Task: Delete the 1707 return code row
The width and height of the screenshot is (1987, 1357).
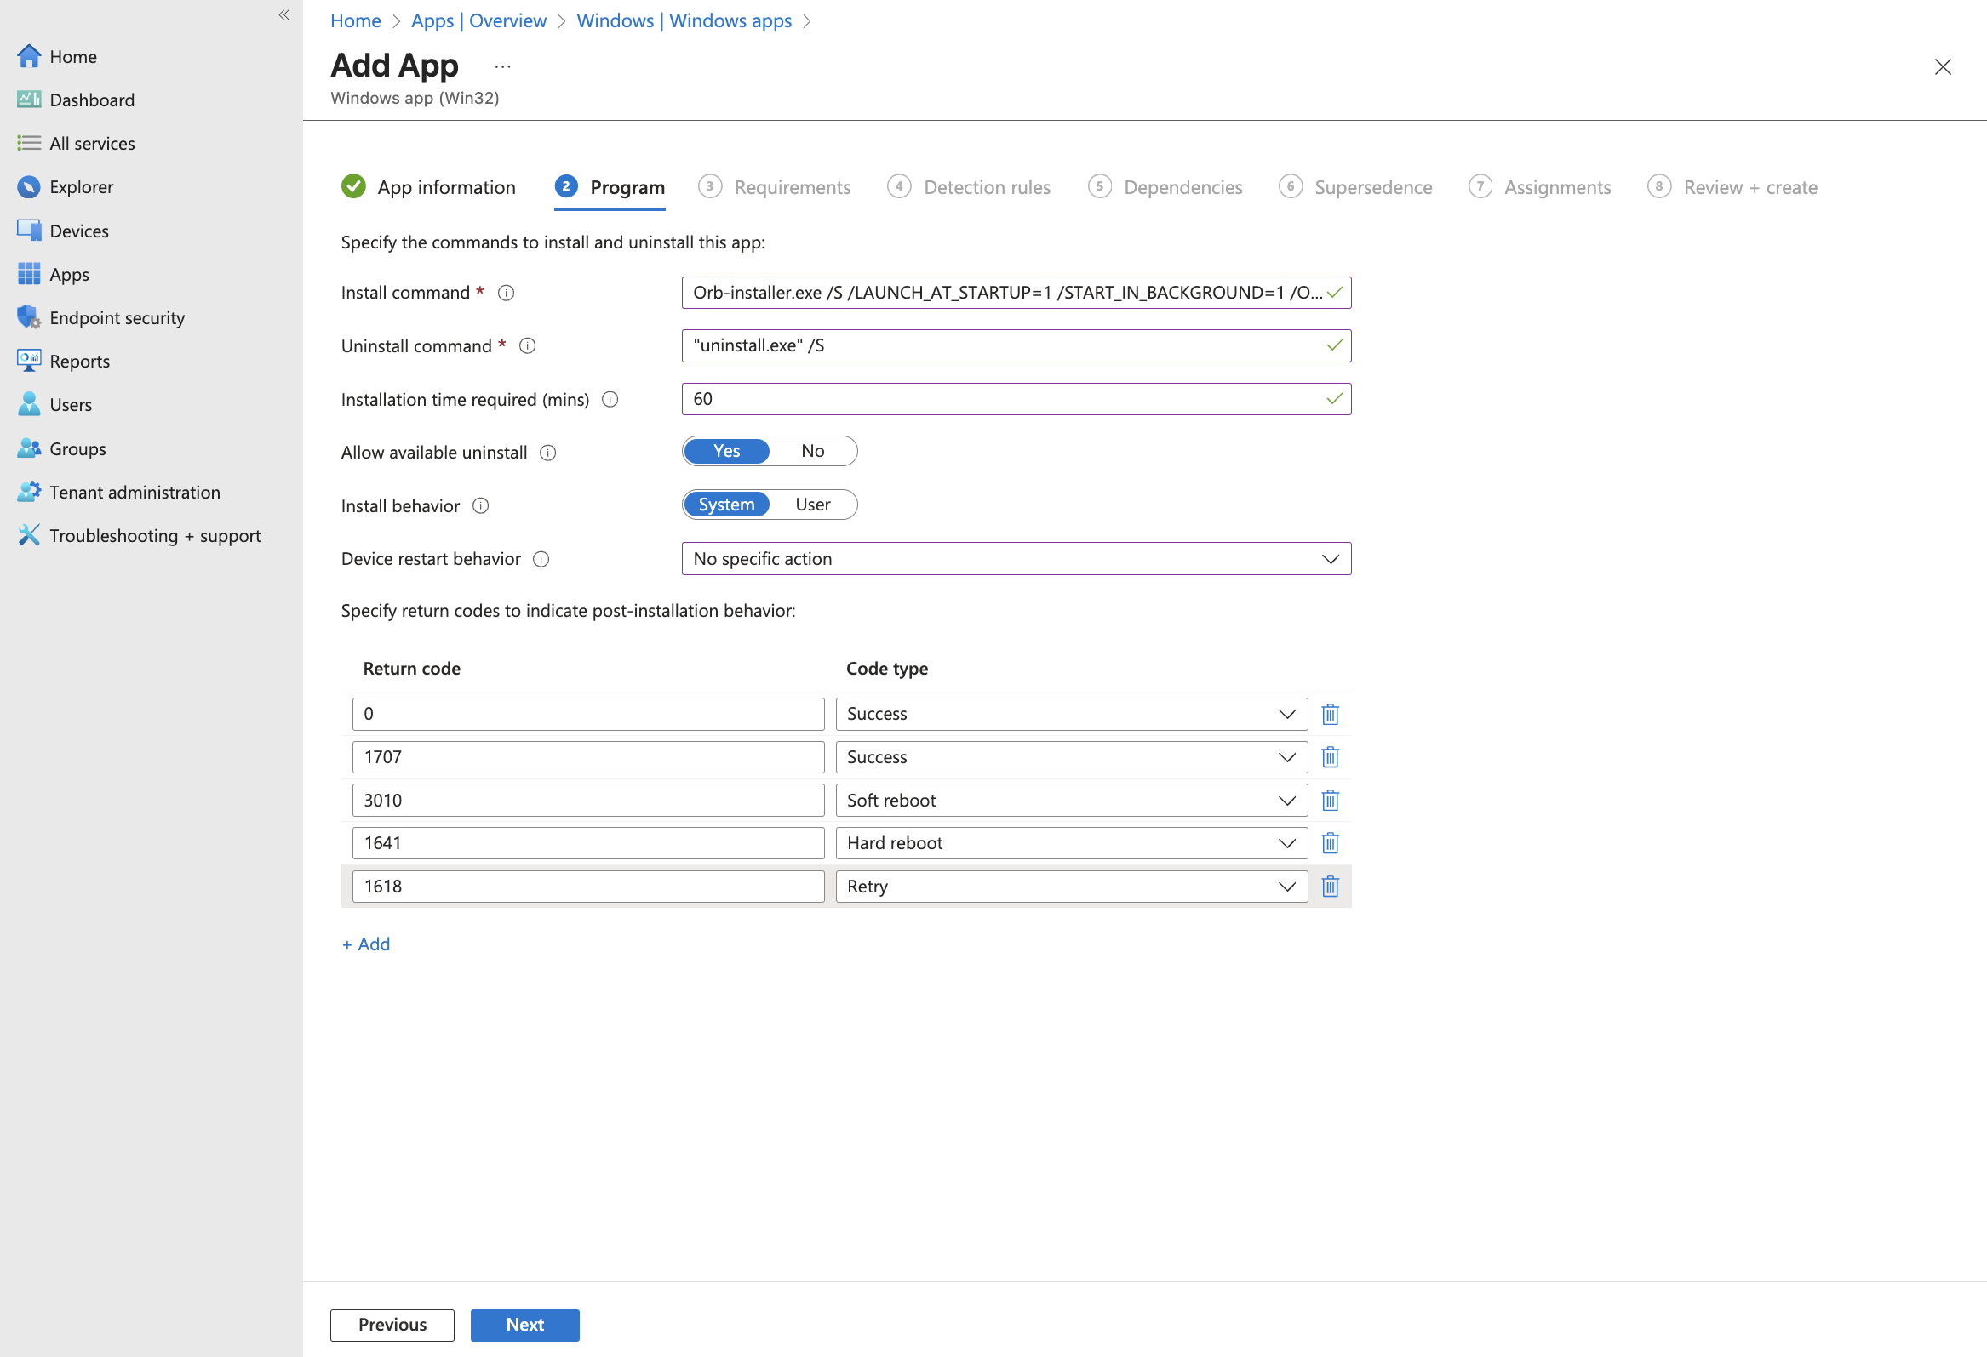Action: point(1330,757)
